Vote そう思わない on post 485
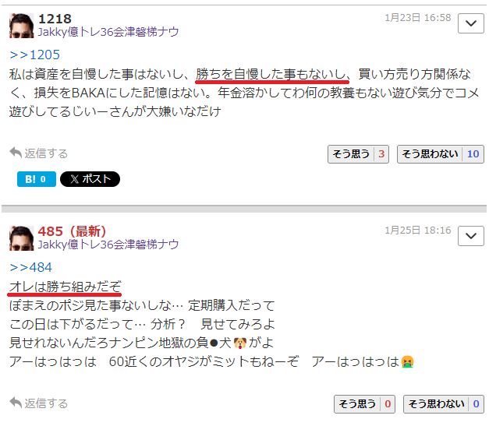 [444, 404]
